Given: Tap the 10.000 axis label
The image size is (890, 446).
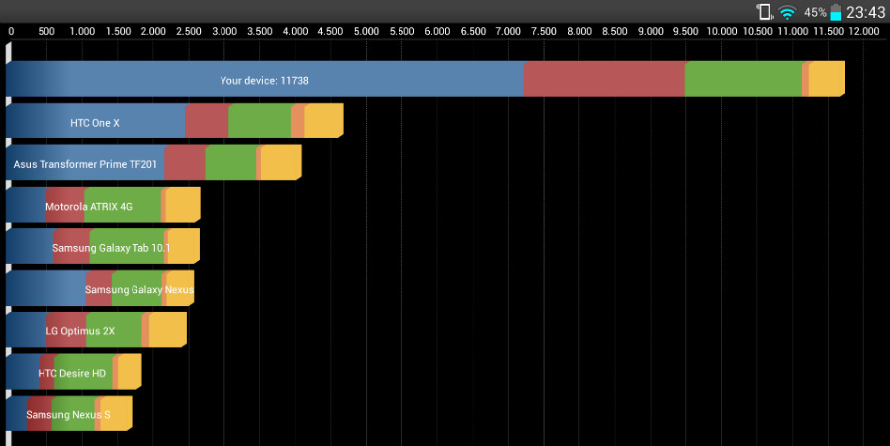Looking at the screenshot, I should click(722, 31).
